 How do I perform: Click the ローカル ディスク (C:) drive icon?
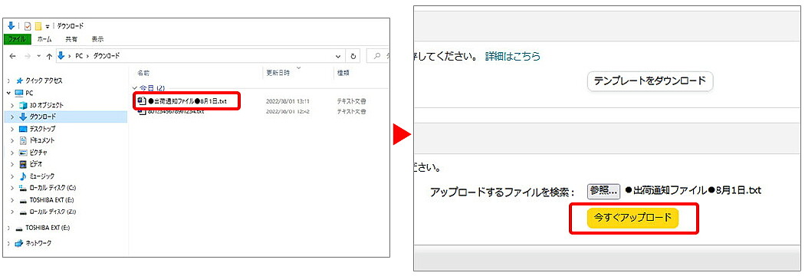click(x=23, y=188)
